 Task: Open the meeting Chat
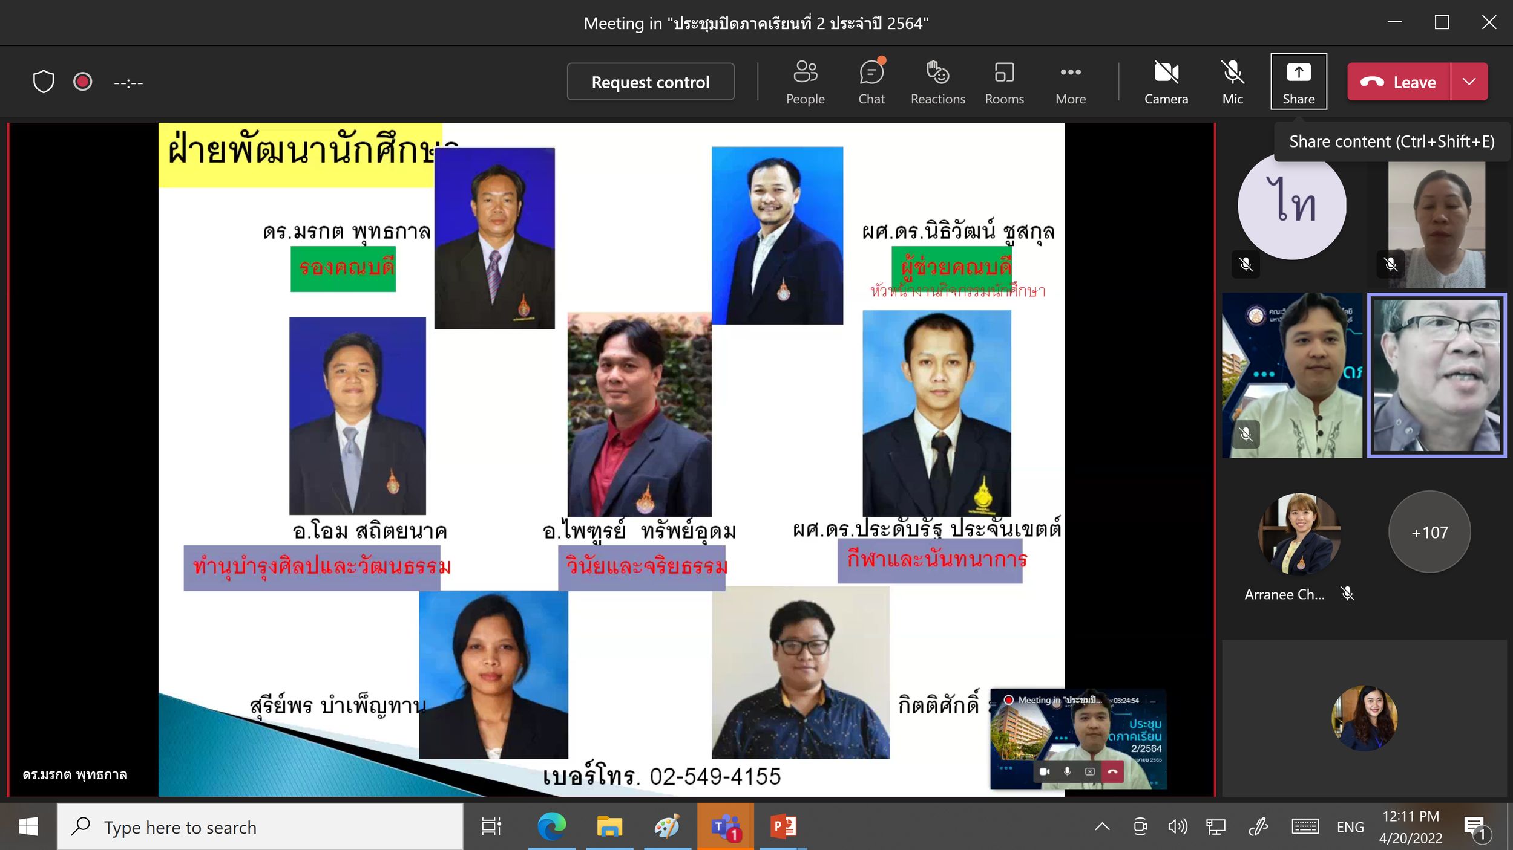point(871,82)
